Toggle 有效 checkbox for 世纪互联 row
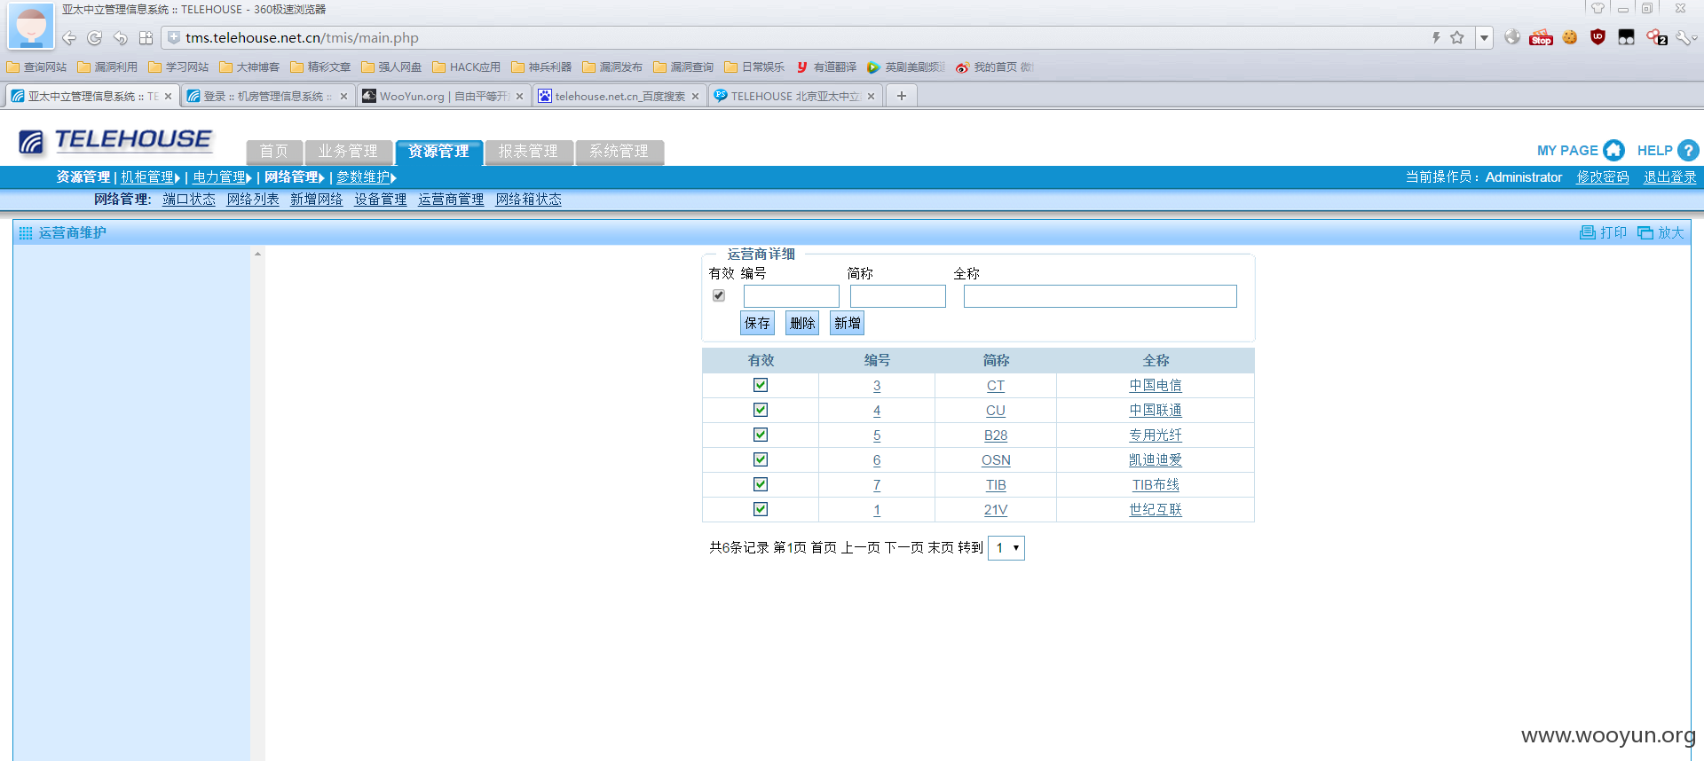The image size is (1704, 761). (x=761, y=509)
